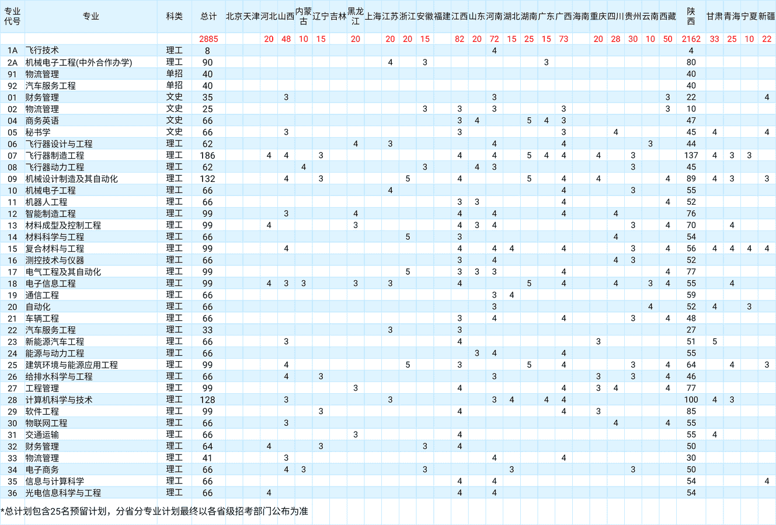Click the 总计 column header
776x525 pixels.
[208, 16]
